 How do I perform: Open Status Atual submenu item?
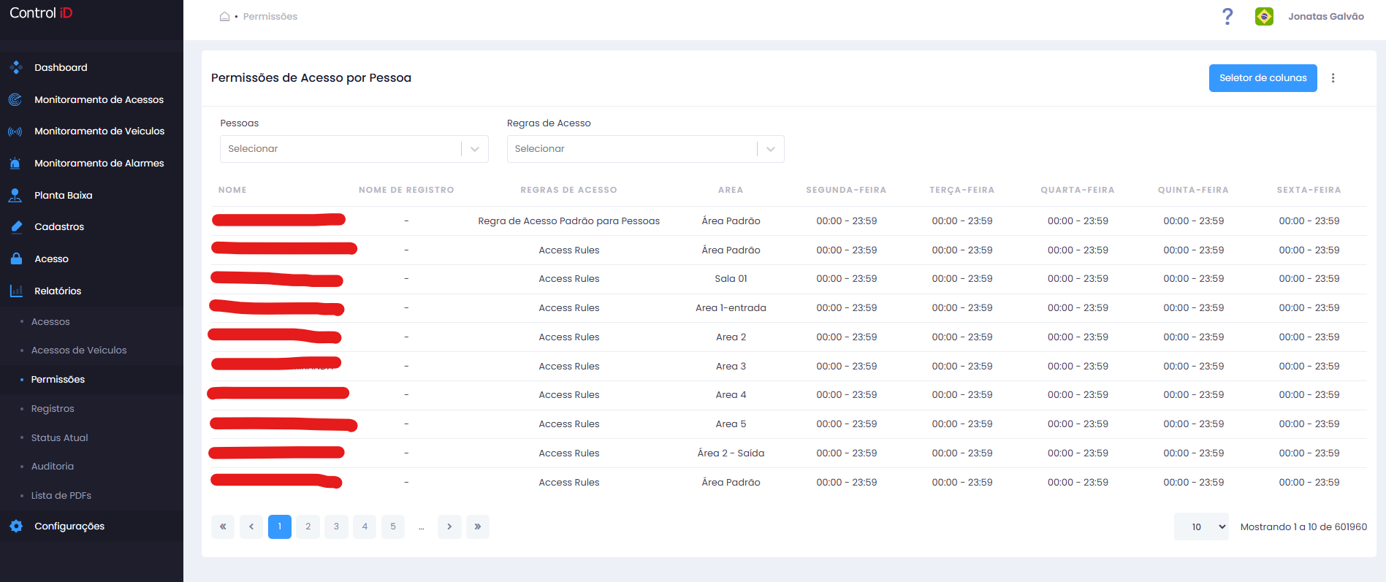point(59,437)
